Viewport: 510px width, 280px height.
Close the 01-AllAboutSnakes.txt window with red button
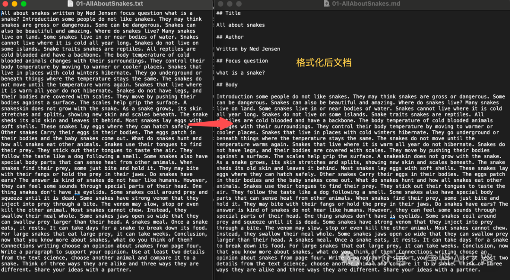tap(5, 4)
